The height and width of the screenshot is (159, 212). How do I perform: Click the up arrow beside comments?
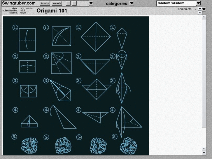click(200, 9)
